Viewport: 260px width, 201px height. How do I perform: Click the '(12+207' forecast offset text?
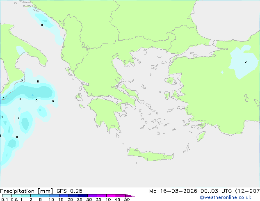248,191
